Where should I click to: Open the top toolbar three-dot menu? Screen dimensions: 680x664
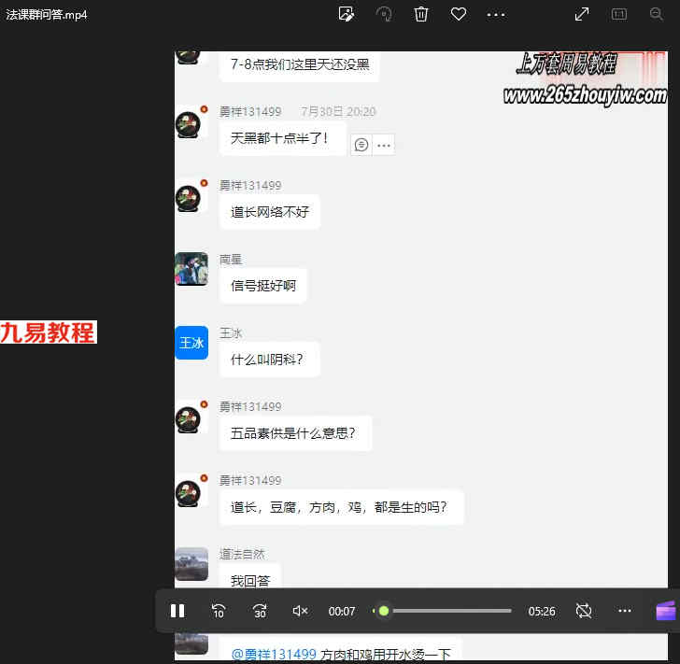[496, 15]
